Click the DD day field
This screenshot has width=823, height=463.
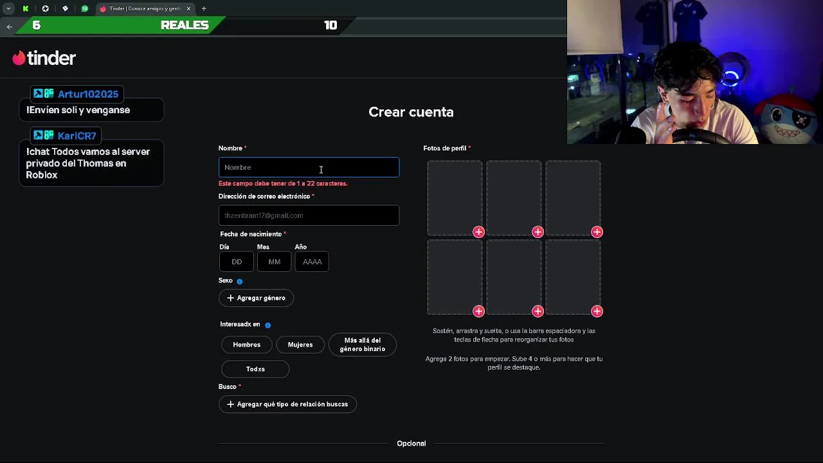[237, 262]
